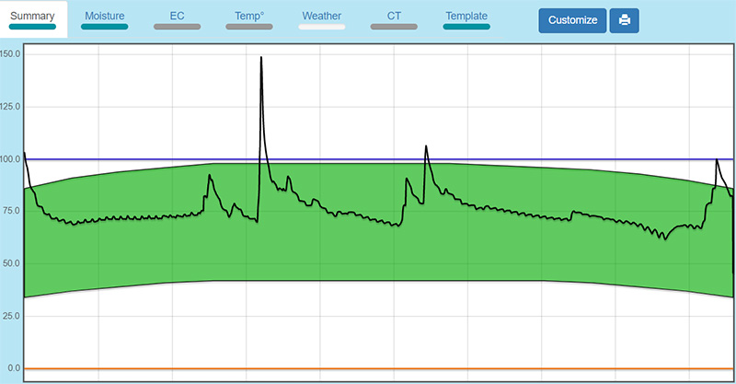The height and width of the screenshot is (384, 736).
Task: Open the Summary tab
Action: (32, 19)
